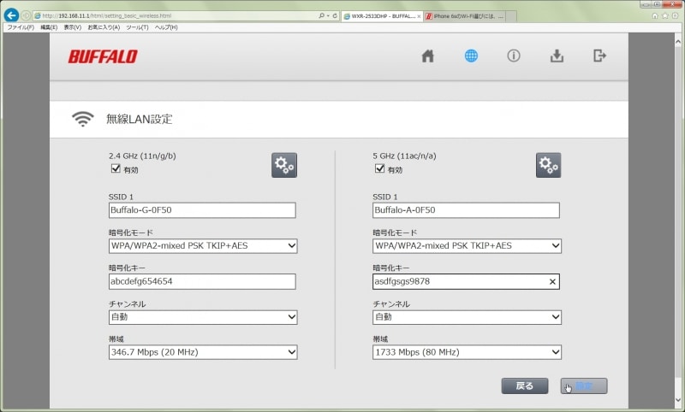
Task: Expand 2.4 GHz 暗号化モード dropdown
Action: pyautogui.click(x=203, y=246)
